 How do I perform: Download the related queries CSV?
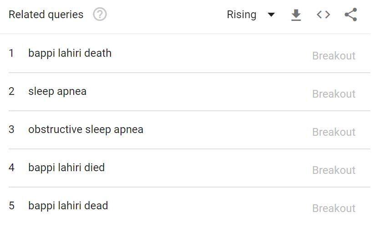(296, 15)
